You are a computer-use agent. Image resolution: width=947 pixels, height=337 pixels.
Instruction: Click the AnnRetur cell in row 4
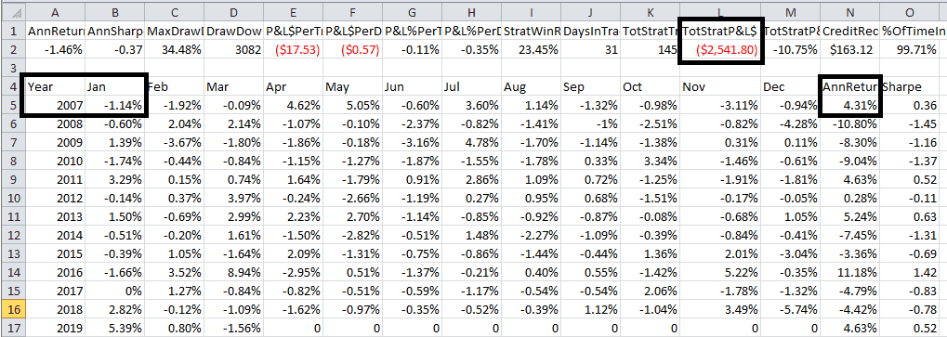[849, 87]
